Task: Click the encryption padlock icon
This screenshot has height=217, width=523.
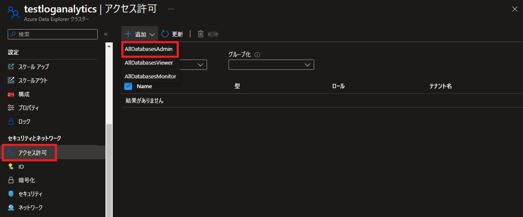Action: click(x=11, y=180)
